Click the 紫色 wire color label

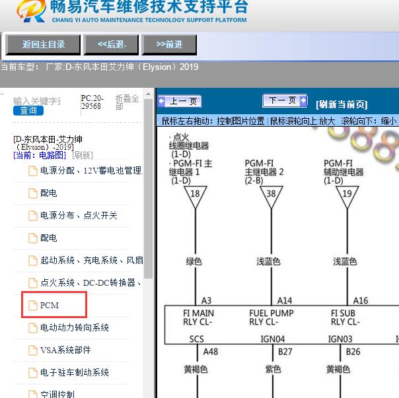(273, 369)
